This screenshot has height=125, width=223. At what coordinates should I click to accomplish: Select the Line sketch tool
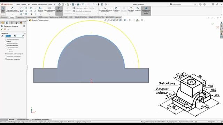tap(22, 8)
